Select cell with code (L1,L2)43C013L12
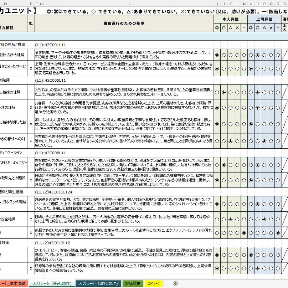The width and height of the screenshot is (288, 288). tap(124, 243)
